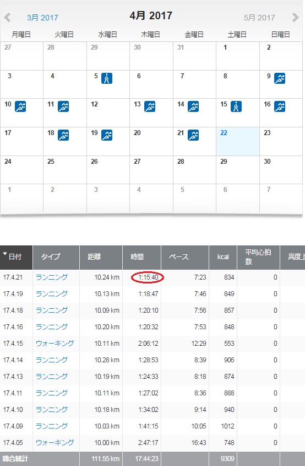Open the running icon on April 13
This screenshot has width=305, height=466.
click(150, 106)
